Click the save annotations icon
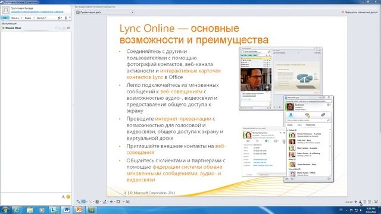The width and height of the screenshot is (381, 214). tap(128, 202)
